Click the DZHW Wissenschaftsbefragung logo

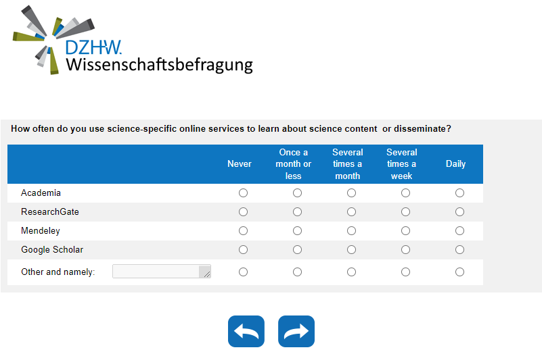[x=133, y=40]
